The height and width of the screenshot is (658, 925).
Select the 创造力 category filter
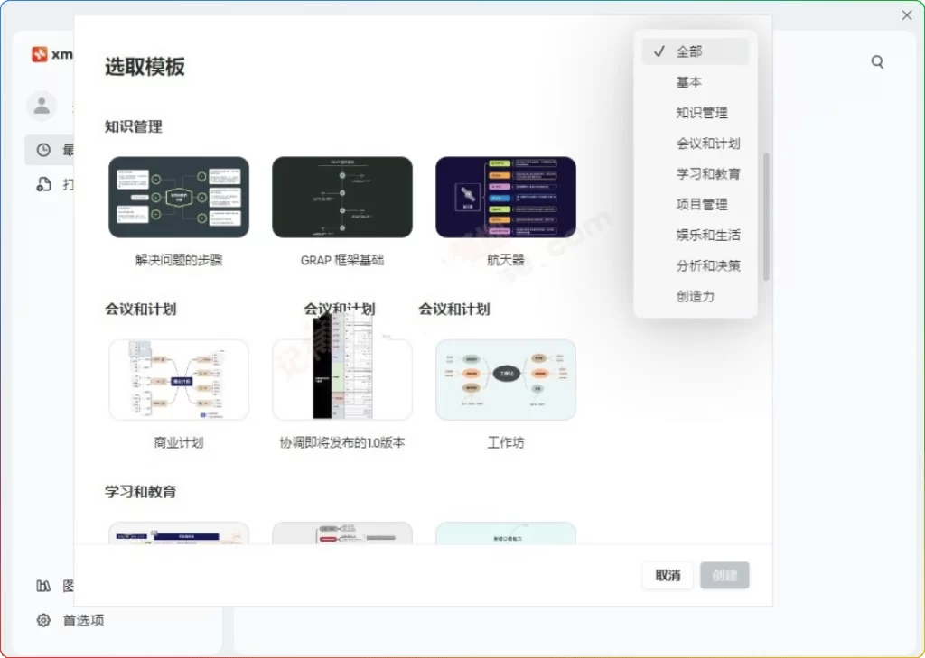point(696,295)
